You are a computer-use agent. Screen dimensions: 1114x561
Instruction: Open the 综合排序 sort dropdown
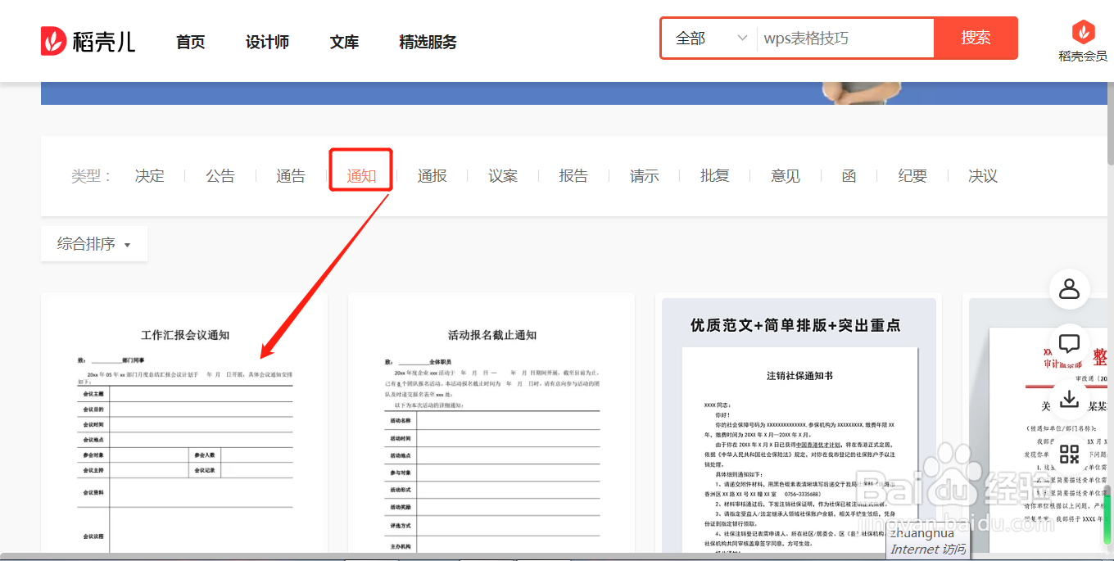[x=94, y=243]
